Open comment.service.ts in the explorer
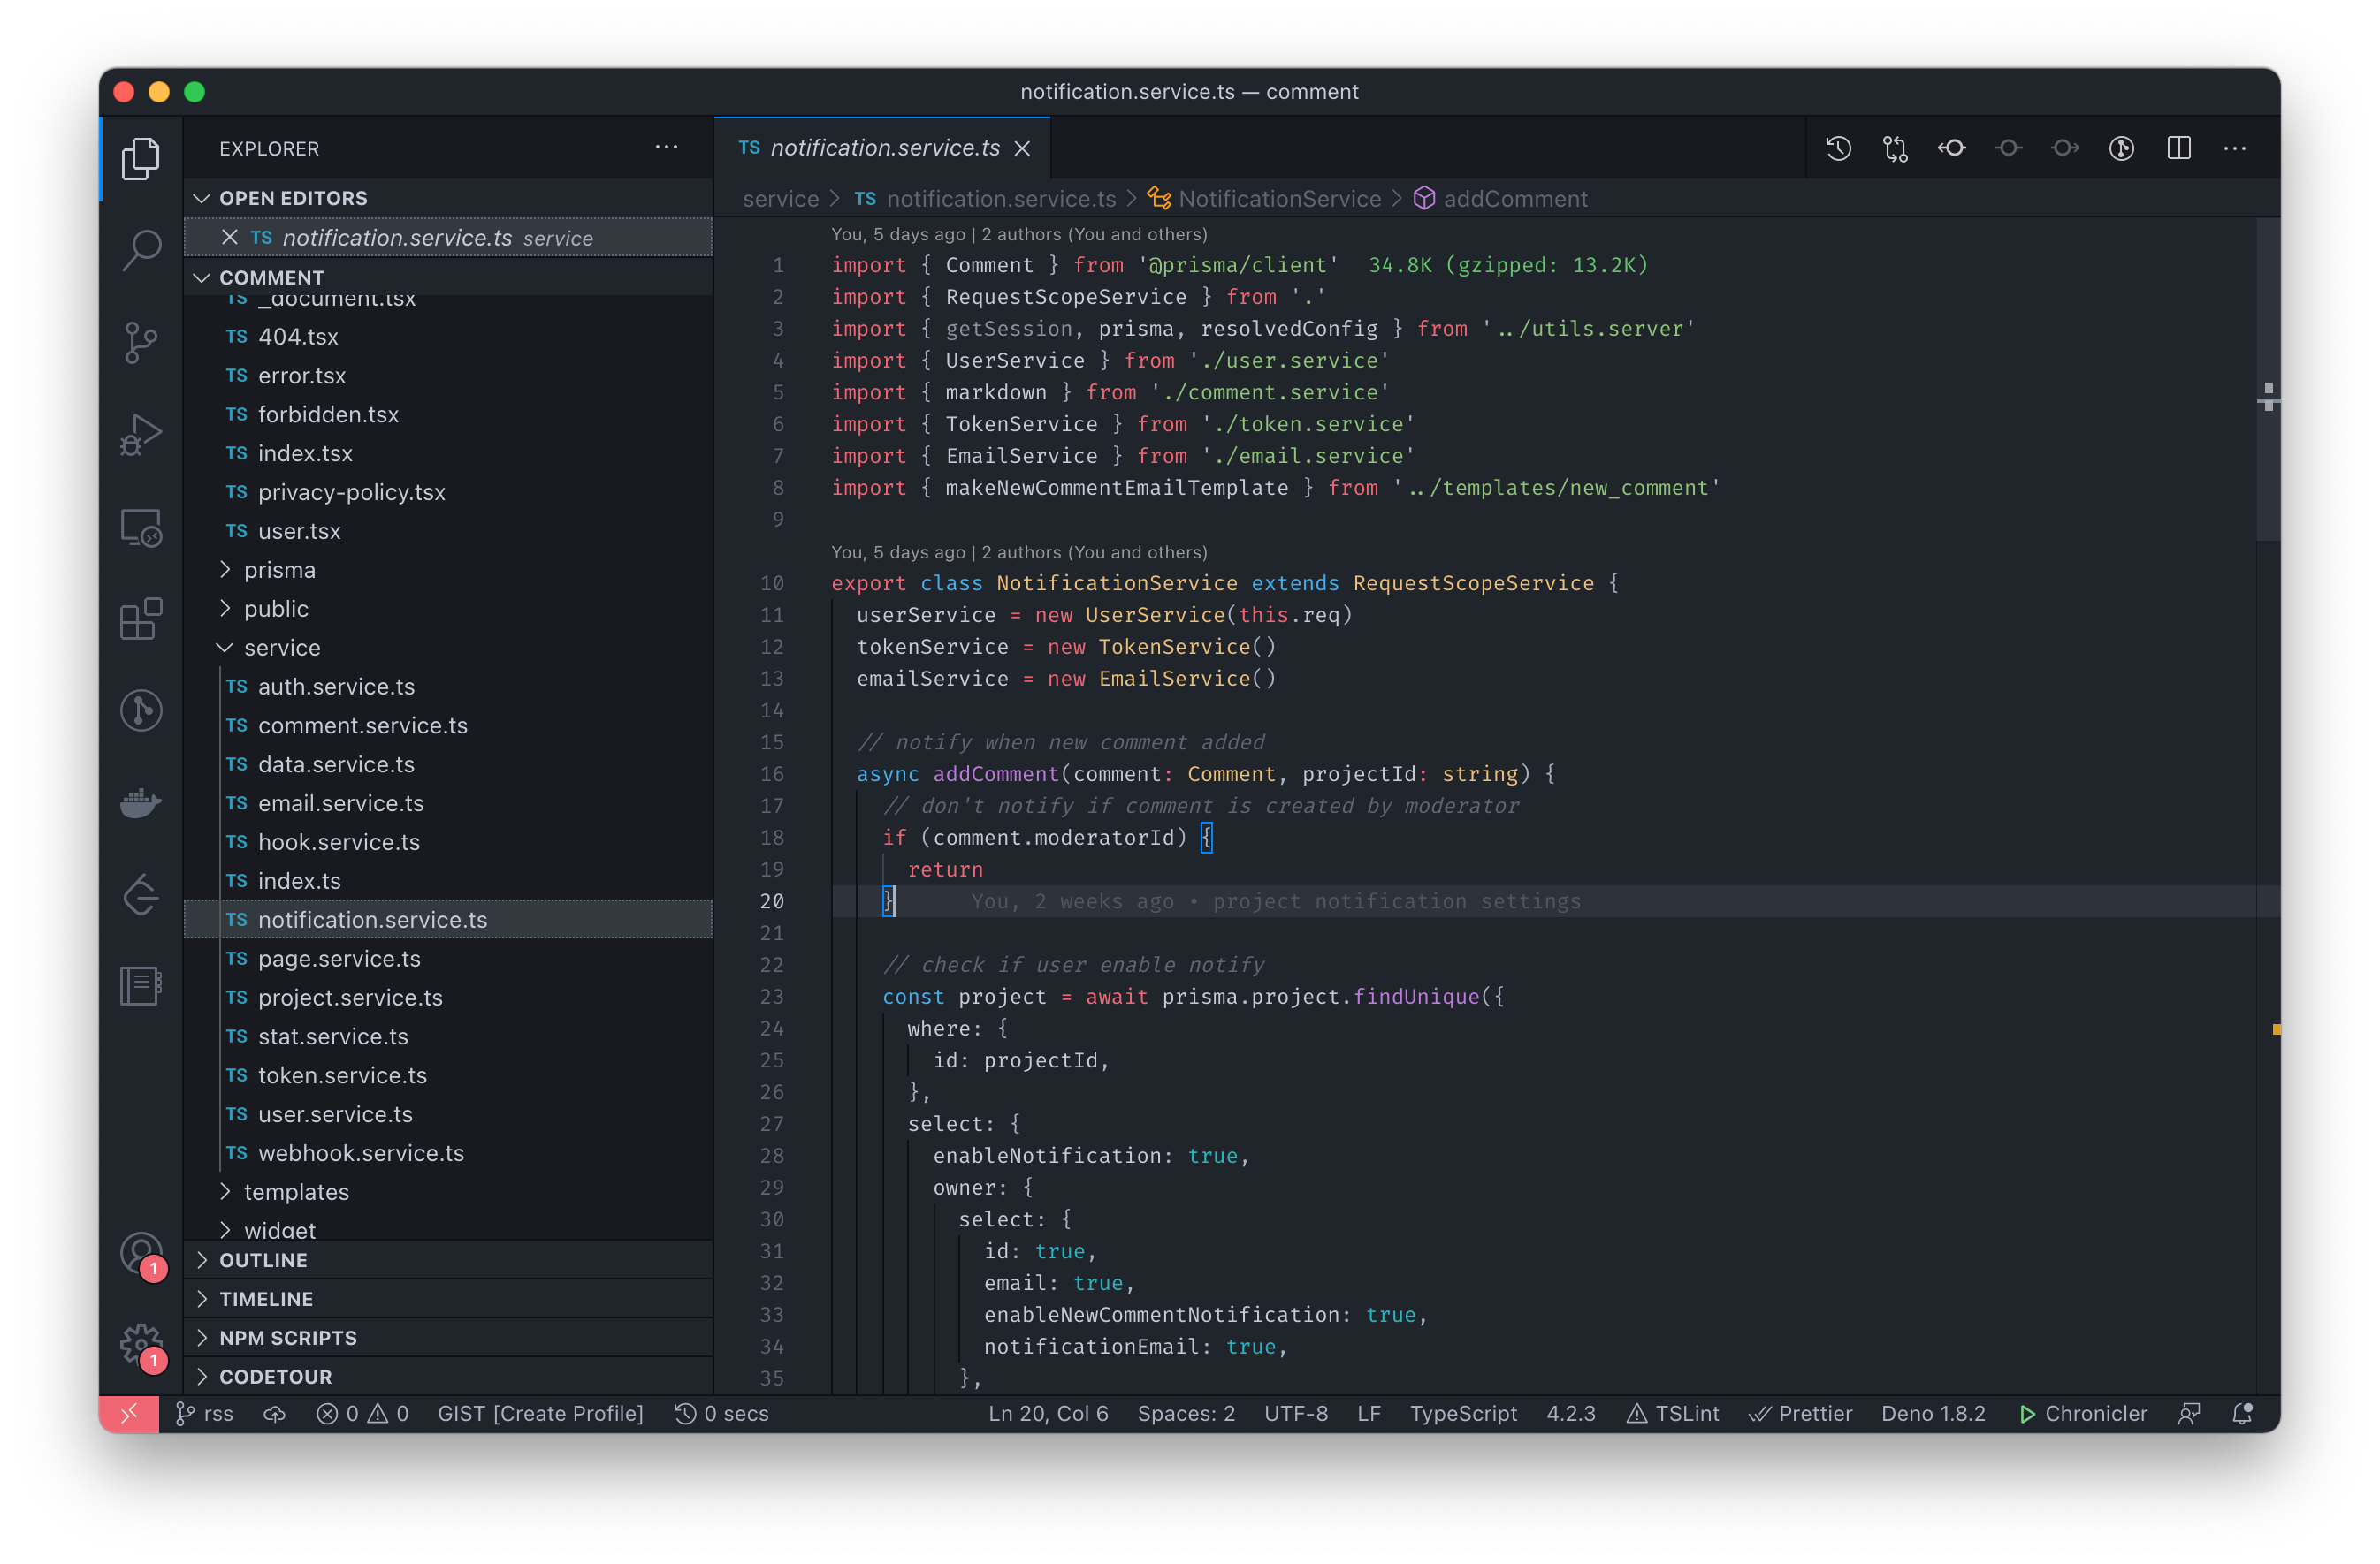2380x1564 pixels. tap(362, 725)
